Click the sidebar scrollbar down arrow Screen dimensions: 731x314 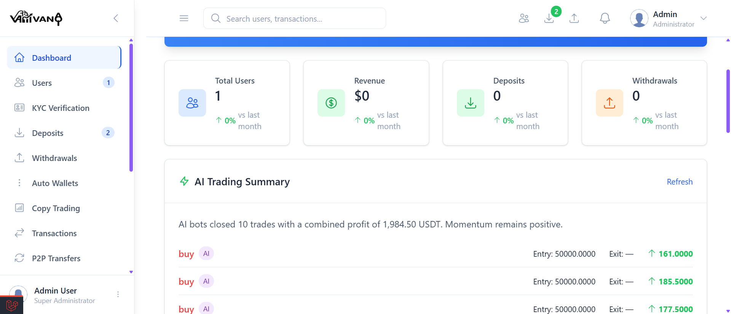[x=131, y=272]
